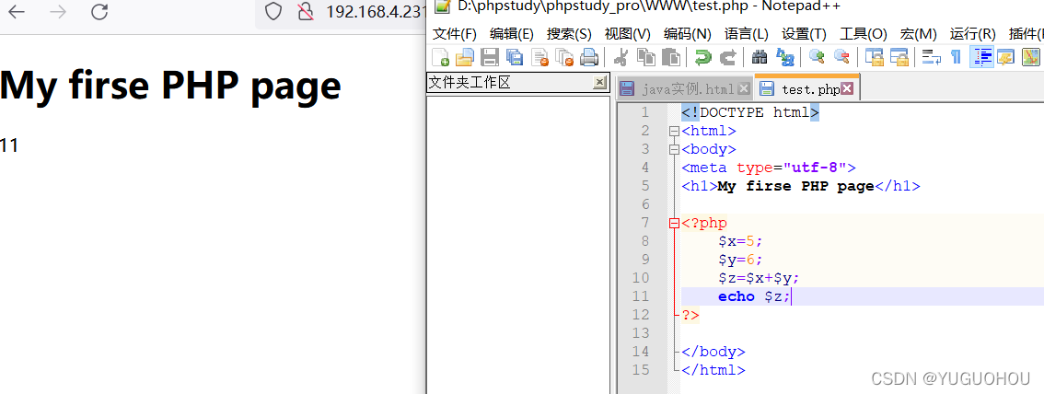Open the 宏(M) menu
This screenshot has height=394, width=1044.
[x=918, y=34]
